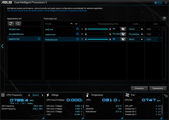Open the help question mark
Image resolution: width=169 pixels, height=120 pixels.
pyautogui.click(x=164, y=19)
